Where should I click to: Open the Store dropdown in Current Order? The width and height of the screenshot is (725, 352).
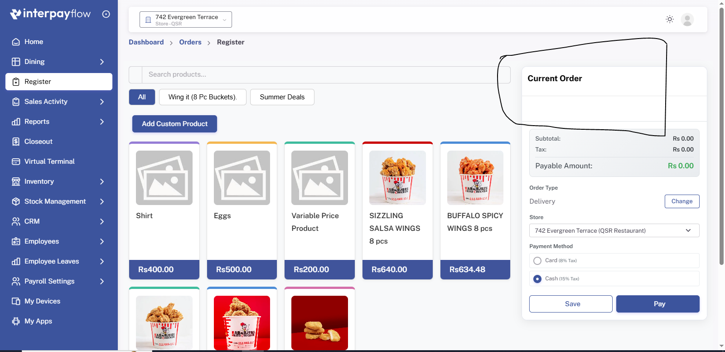pyautogui.click(x=614, y=230)
